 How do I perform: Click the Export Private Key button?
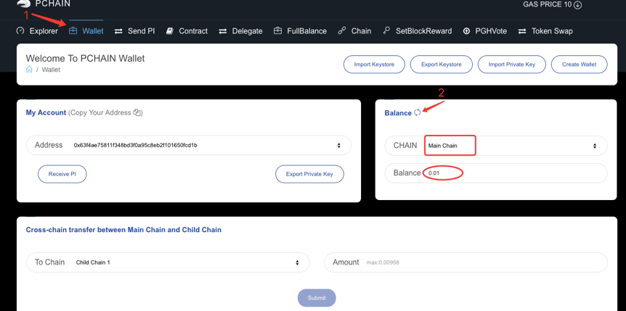pos(309,174)
